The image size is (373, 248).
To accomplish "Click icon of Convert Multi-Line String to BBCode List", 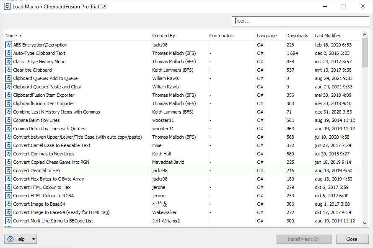I will tap(9, 221).
